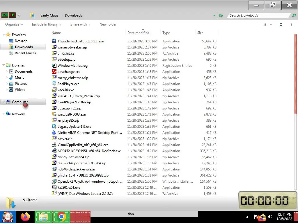The width and height of the screenshot is (298, 223).
Task: Select winaerotweaker.zip archive icon
Action: [54, 47]
